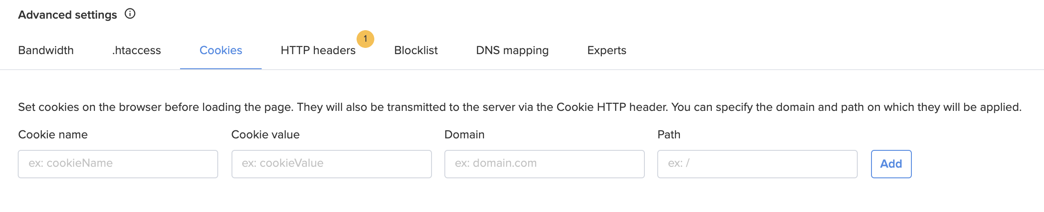Click the Path field label
Screen dimensions: 1044x212
pos(669,134)
